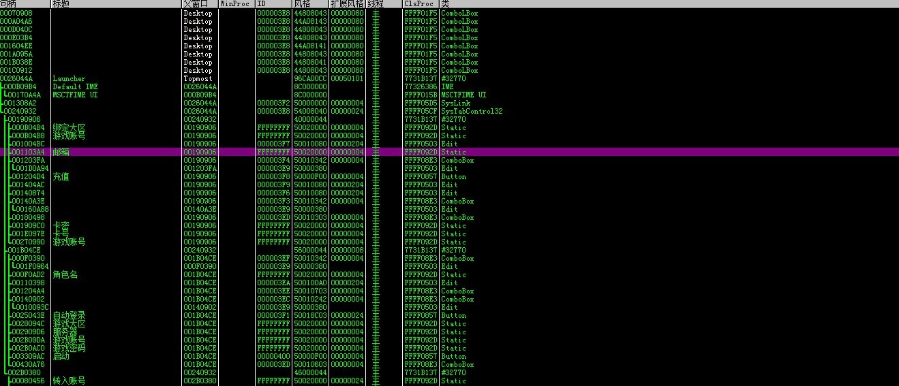Select the 游戏大区 title entry

pos(69,324)
